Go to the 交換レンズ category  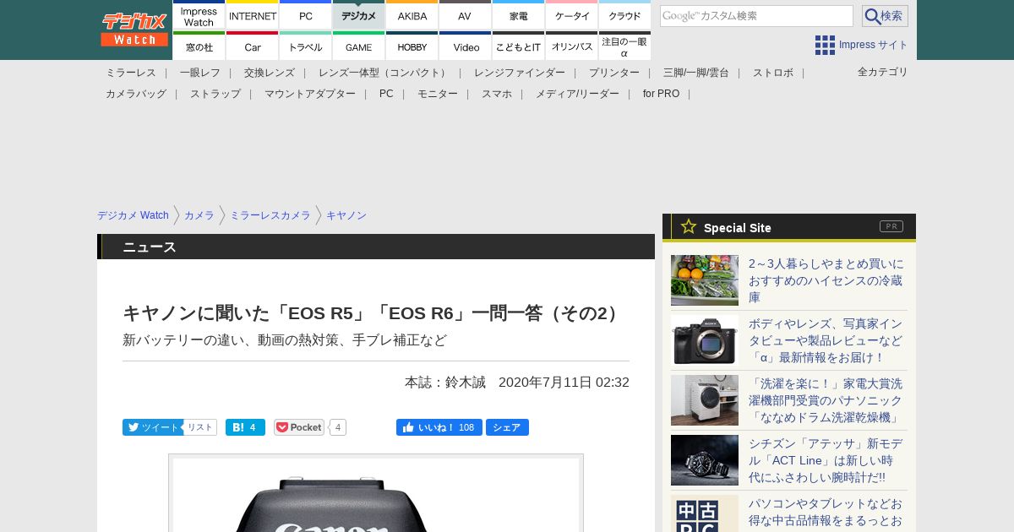(x=270, y=73)
